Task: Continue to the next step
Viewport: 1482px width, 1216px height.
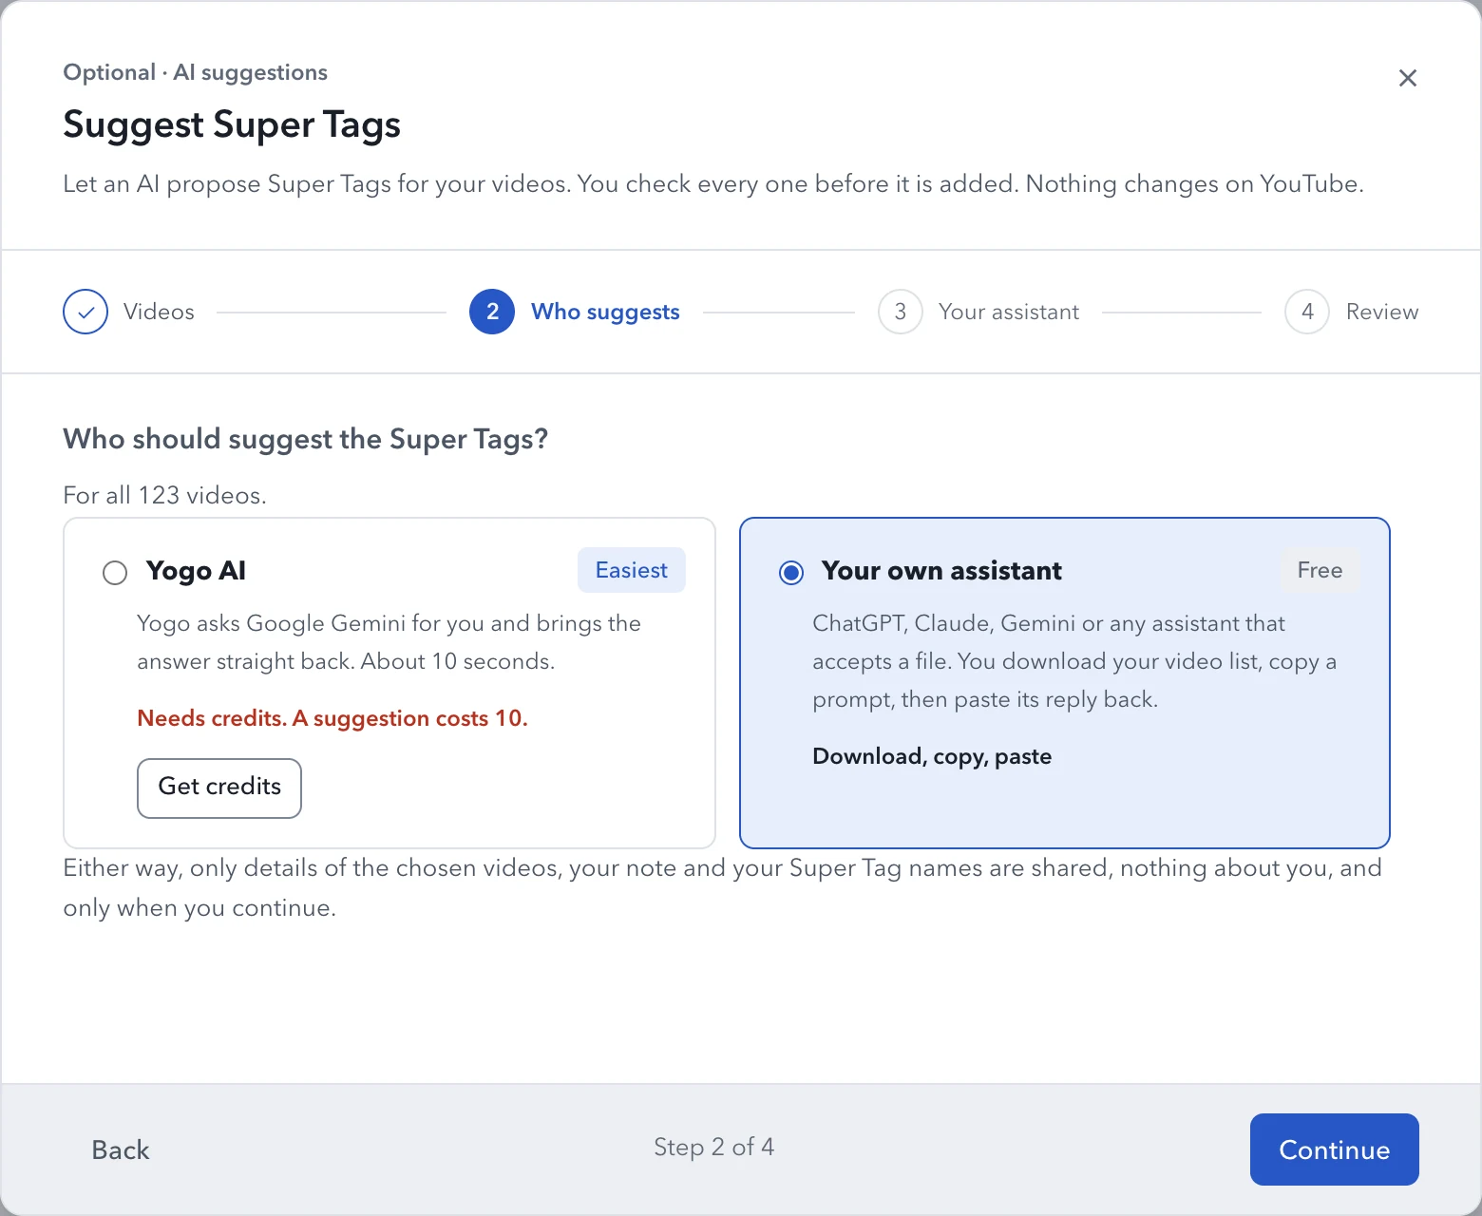Action: tap(1334, 1149)
